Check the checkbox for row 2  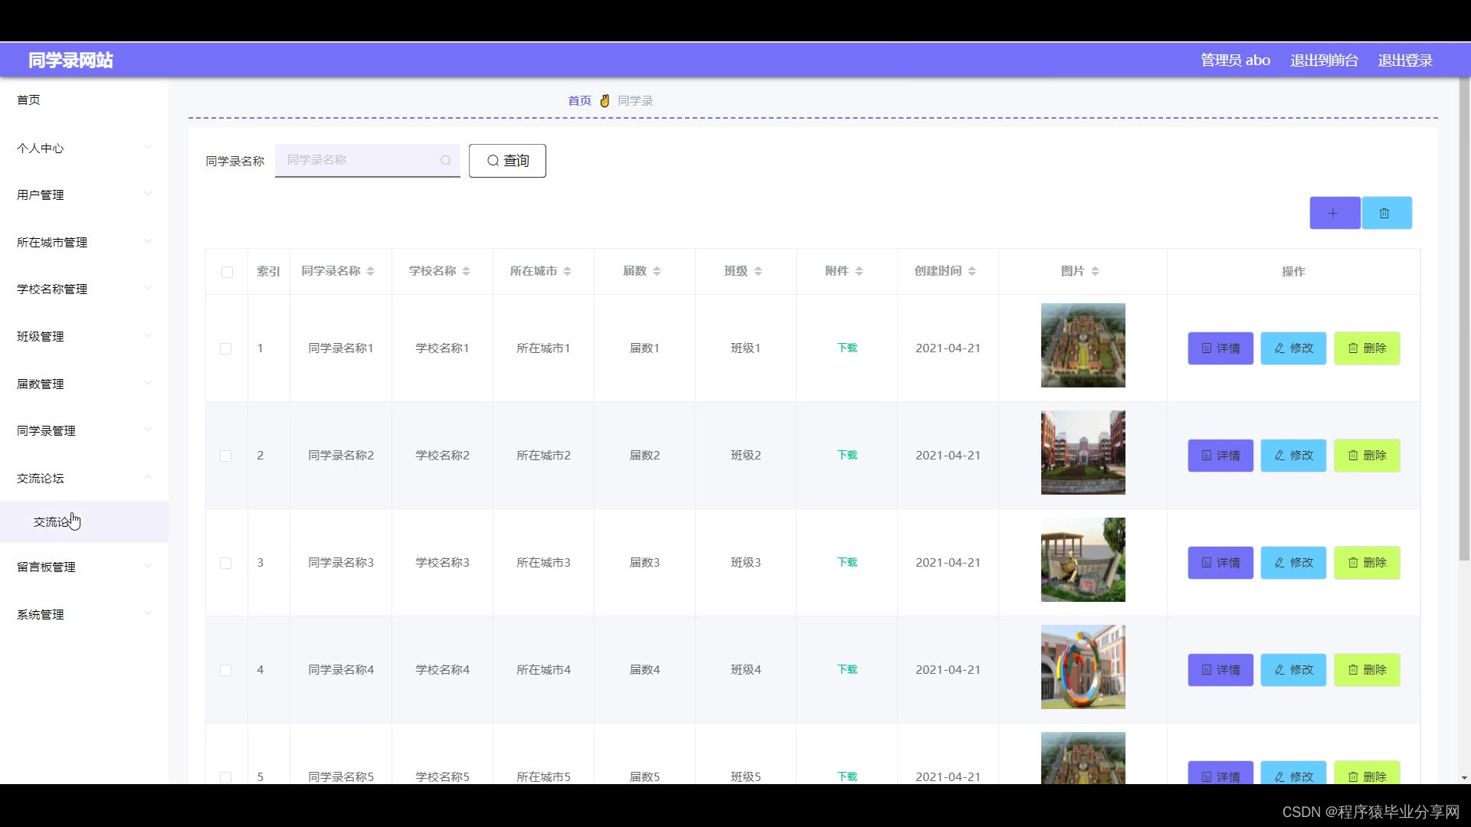225,456
